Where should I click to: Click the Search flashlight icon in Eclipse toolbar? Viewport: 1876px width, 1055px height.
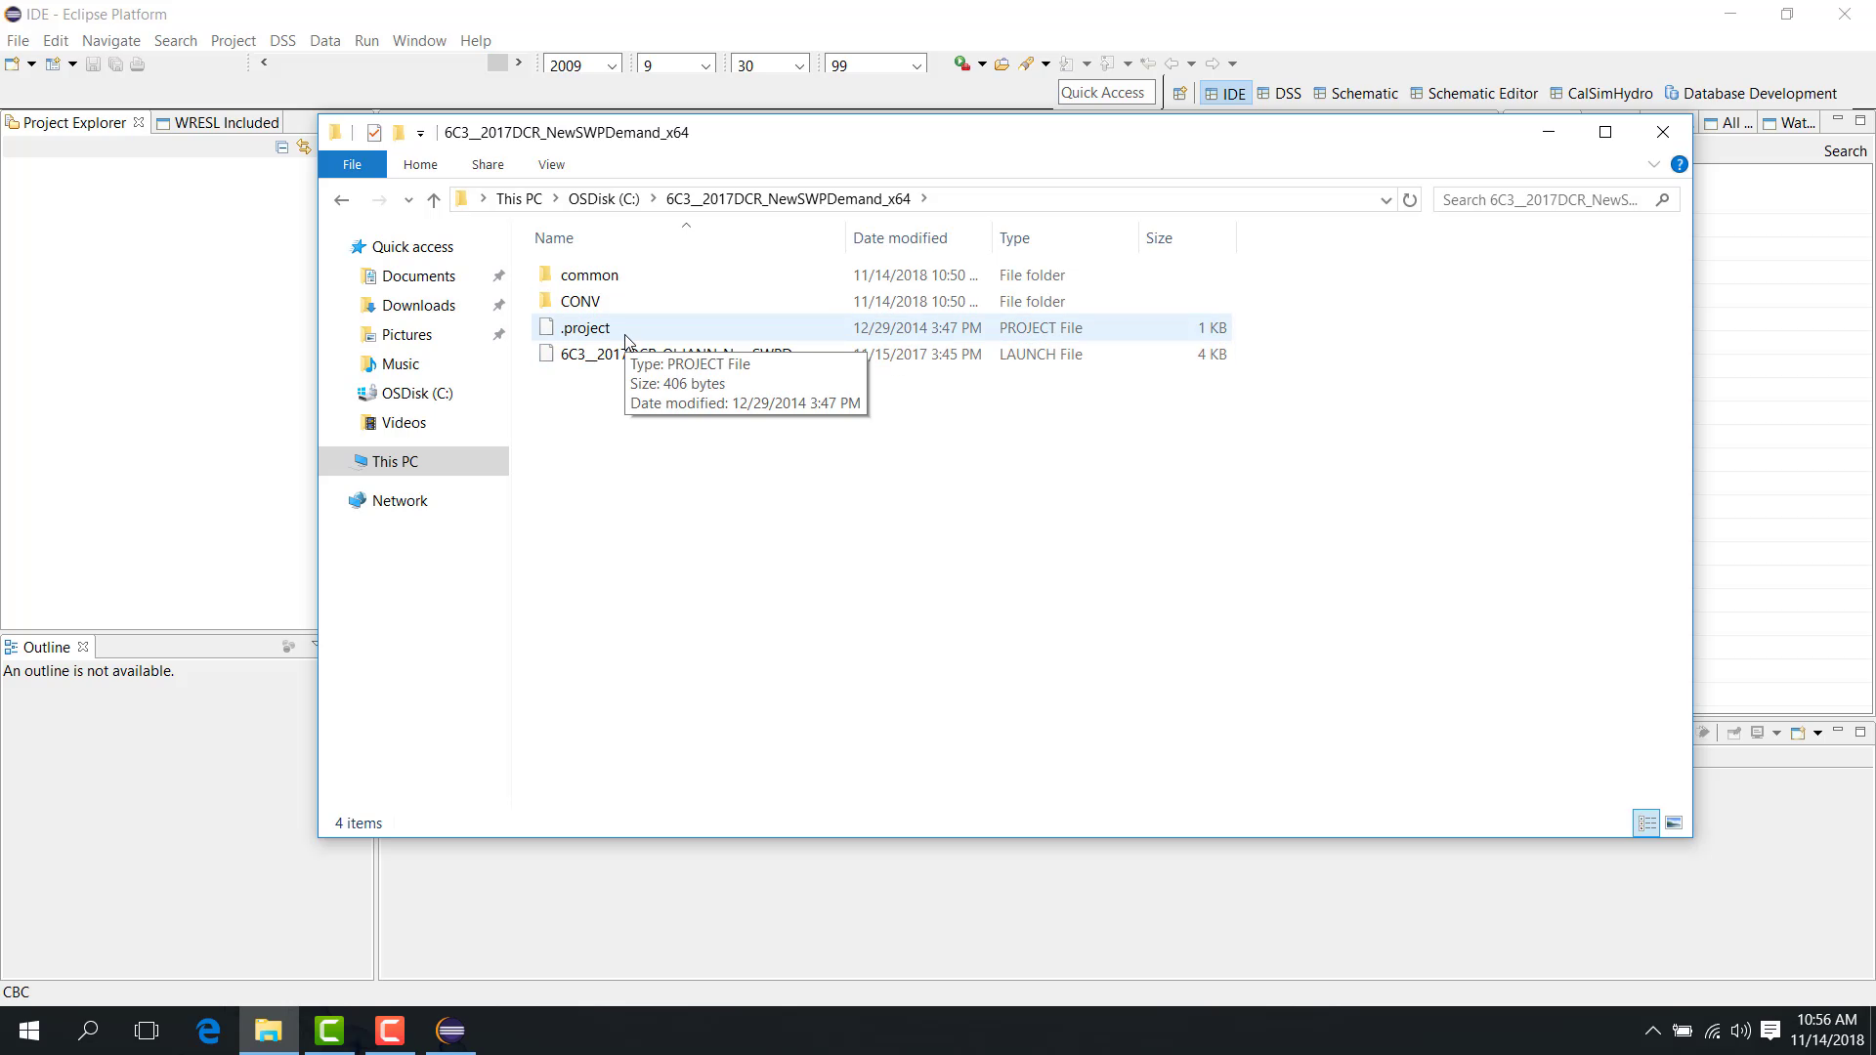pos(1026,64)
